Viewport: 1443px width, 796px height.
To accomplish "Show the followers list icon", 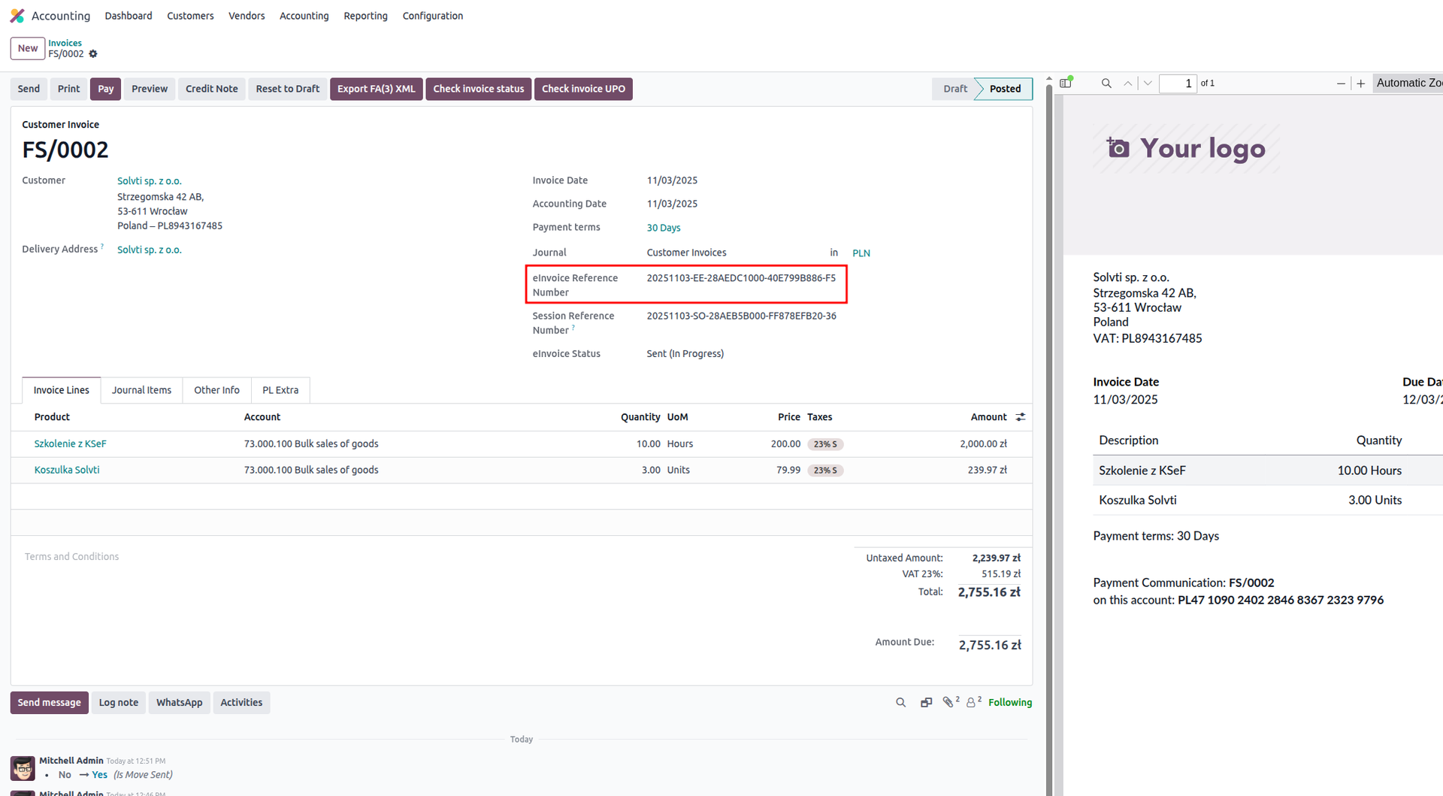I will [973, 702].
